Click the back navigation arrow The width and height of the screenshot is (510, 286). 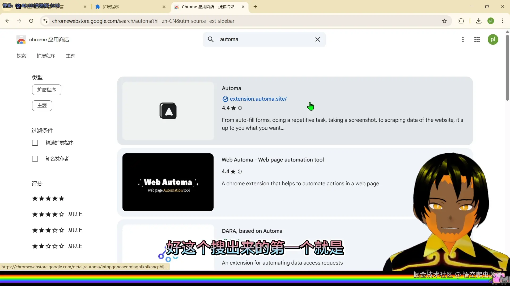[x=7, y=21]
